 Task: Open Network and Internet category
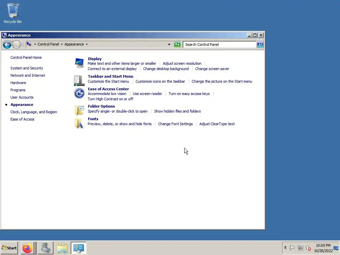[28, 75]
